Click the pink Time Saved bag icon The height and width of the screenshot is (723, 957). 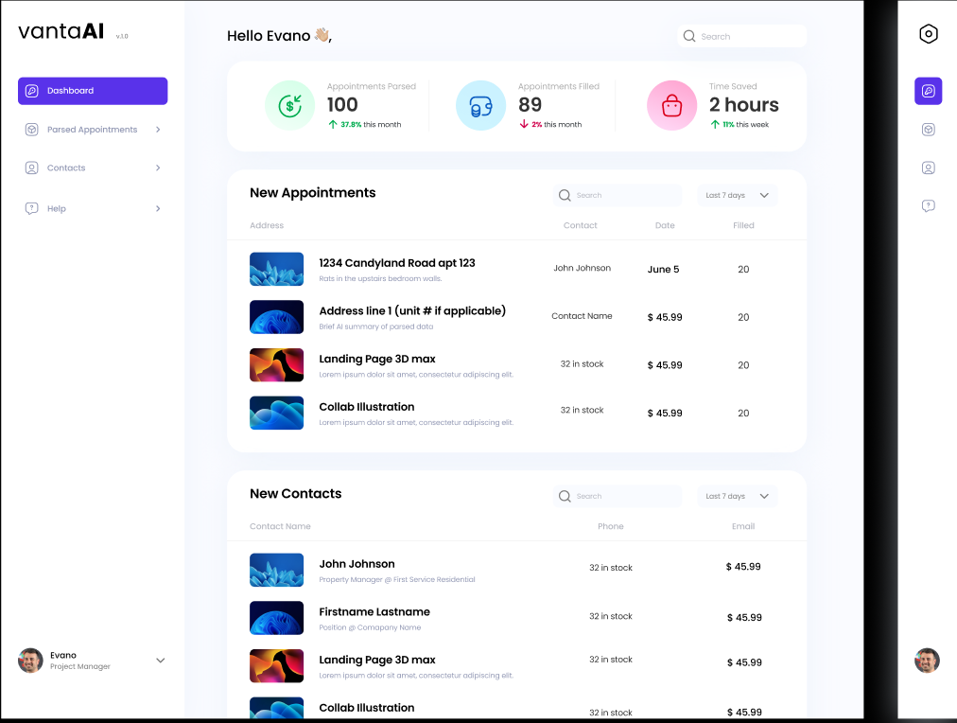671,105
